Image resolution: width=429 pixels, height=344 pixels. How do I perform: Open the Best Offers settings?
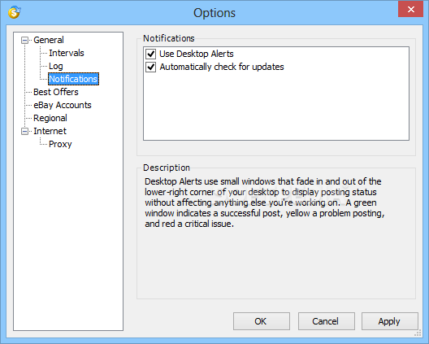56,92
